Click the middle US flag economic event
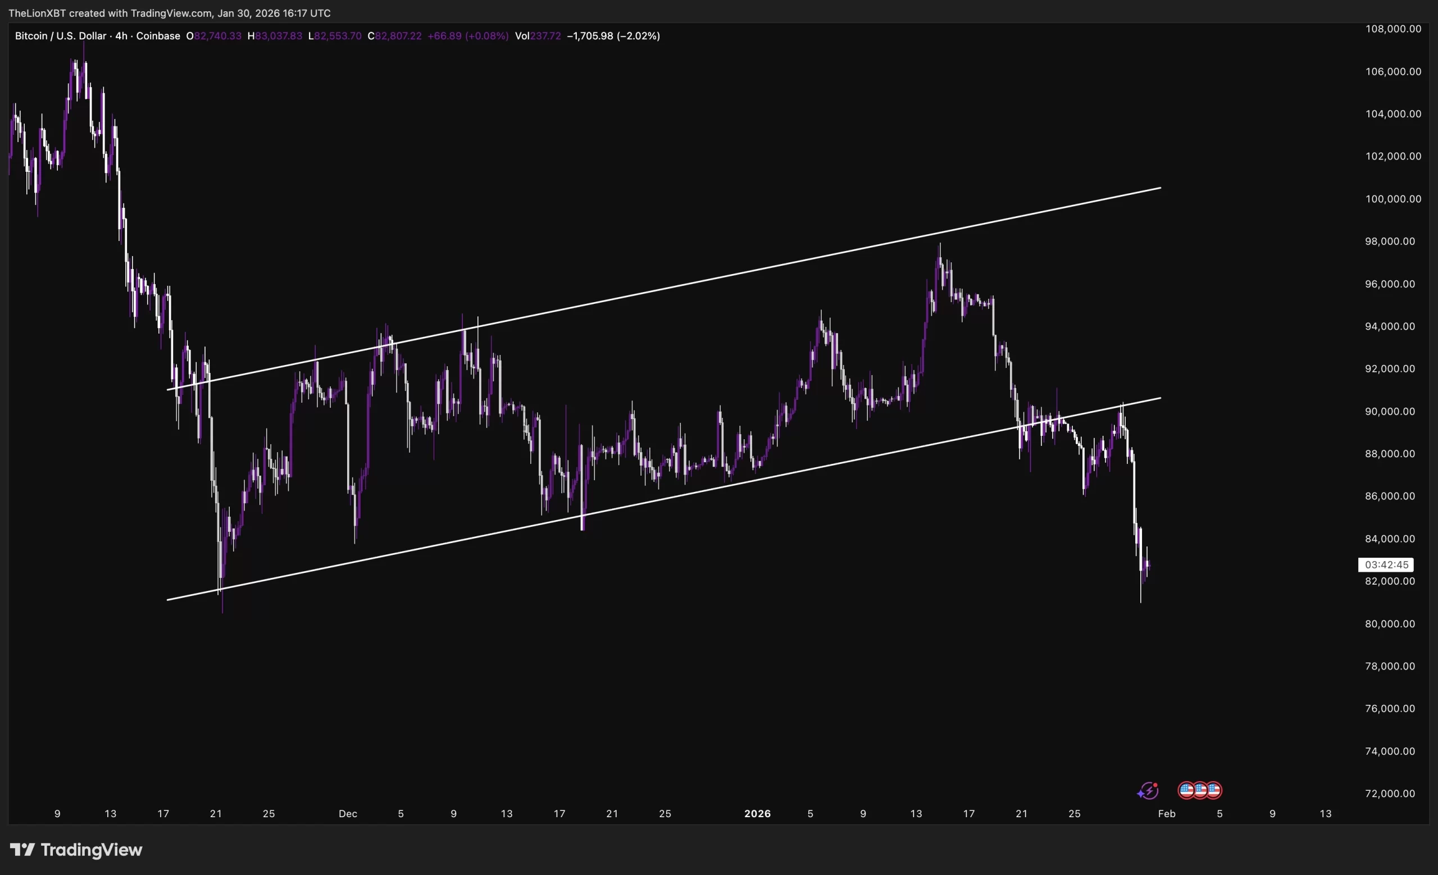1438x875 pixels. [x=1200, y=790]
